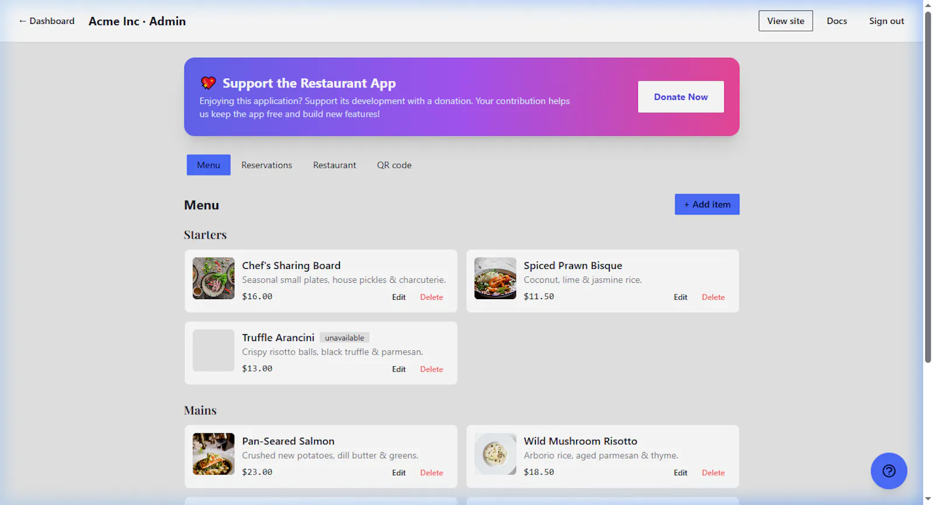This screenshot has width=933, height=505.
Task: Open Wild Mushroom Risotto thumbnail
Action: [x=495, y=454]
